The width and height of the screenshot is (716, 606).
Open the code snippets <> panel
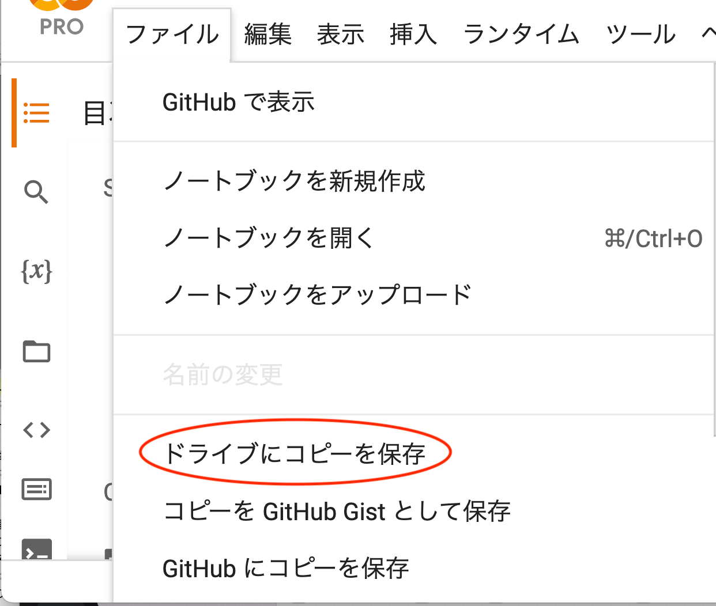(36, 430)
